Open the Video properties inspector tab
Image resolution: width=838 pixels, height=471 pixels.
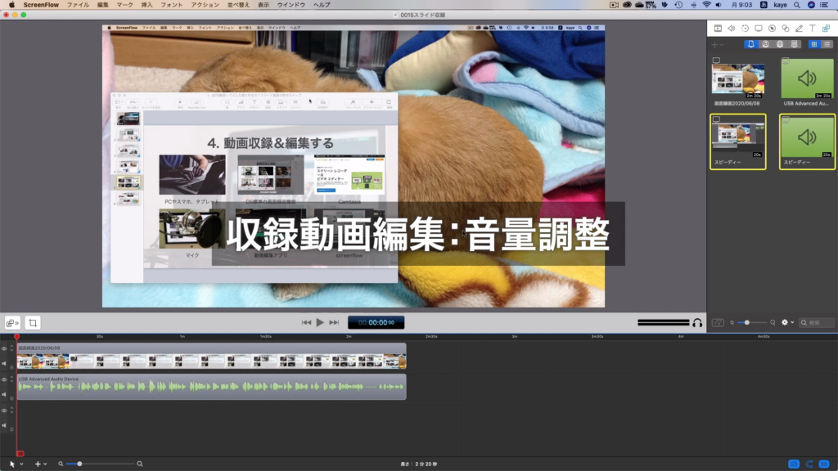tap(719, 29)
